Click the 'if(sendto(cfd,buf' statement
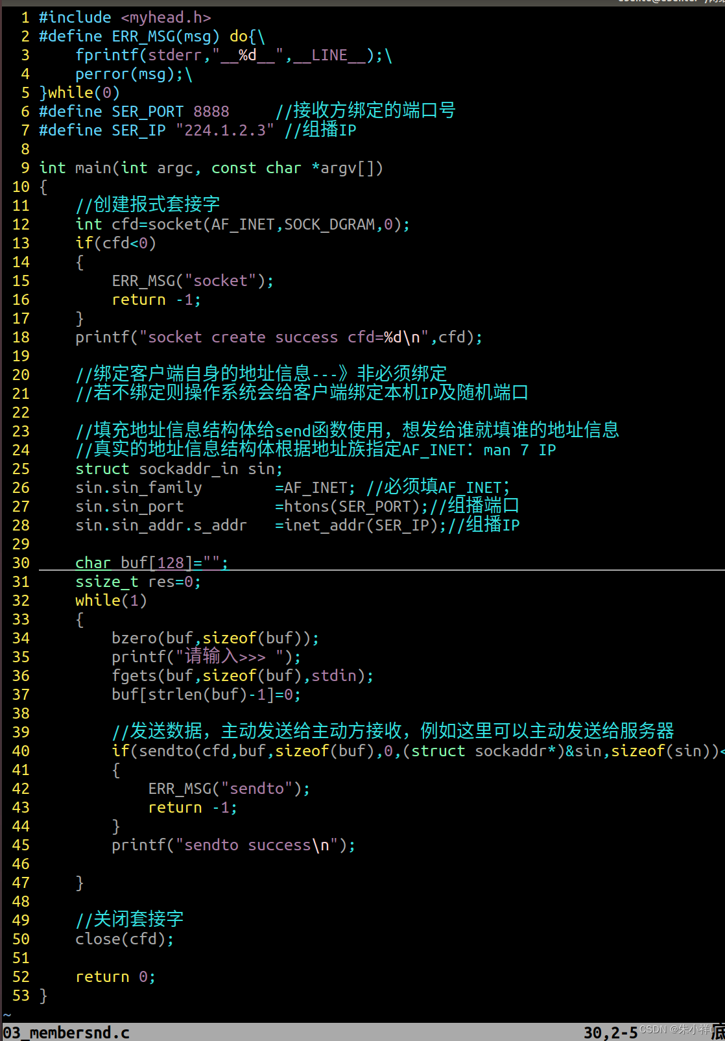Screen dimensions: 725x1041 418,751
